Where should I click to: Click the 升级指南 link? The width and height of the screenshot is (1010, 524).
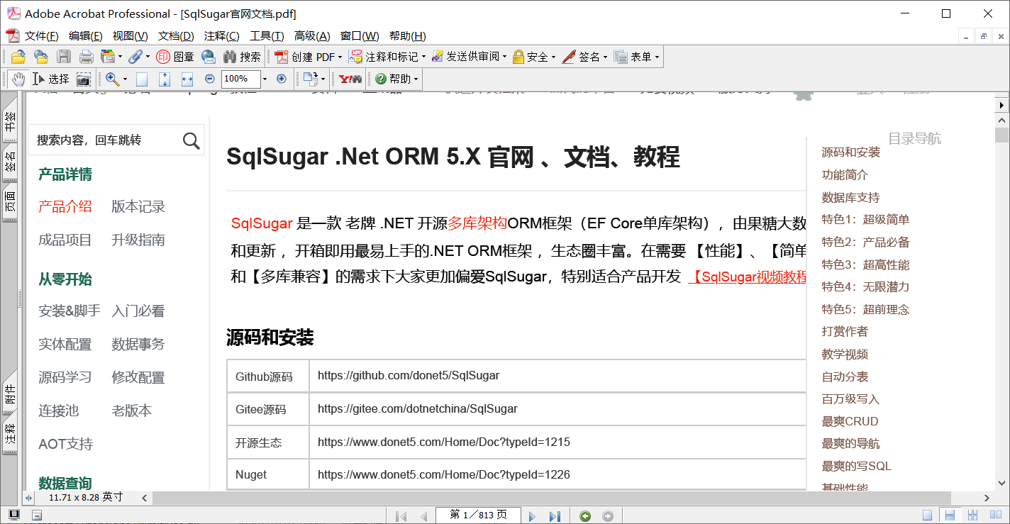[138, 240]
